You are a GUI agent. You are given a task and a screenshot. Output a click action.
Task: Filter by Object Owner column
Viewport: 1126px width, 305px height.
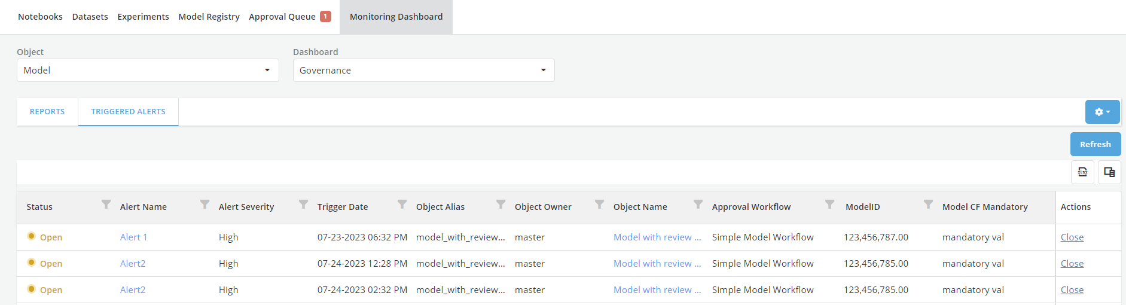point(599,205)
